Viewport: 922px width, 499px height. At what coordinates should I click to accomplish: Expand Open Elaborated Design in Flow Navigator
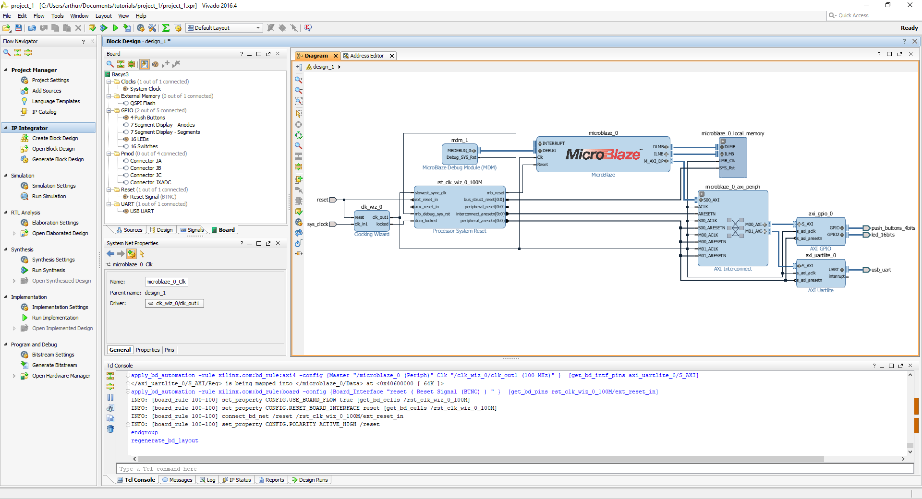coord(14,233)
